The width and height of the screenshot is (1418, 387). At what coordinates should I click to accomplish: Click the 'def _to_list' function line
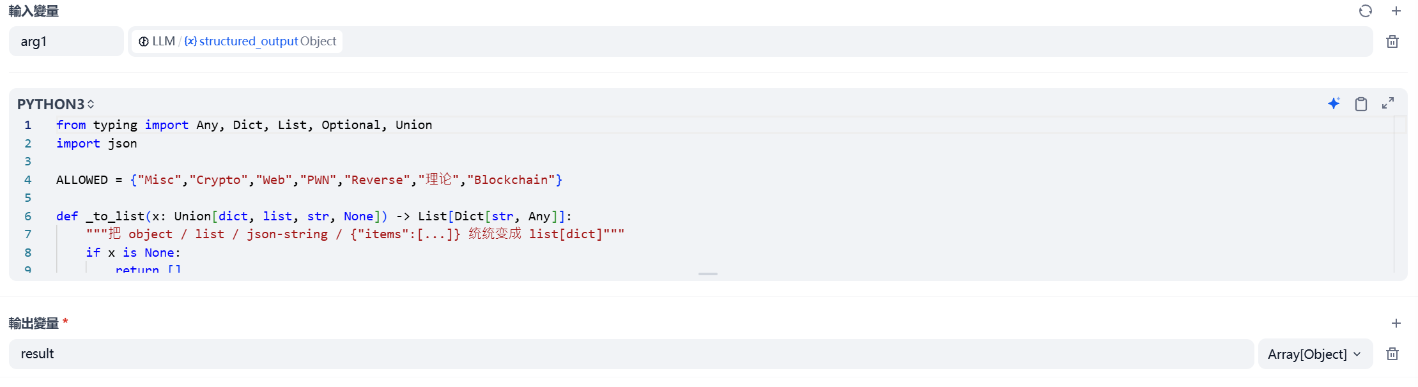tap(314, 216)
